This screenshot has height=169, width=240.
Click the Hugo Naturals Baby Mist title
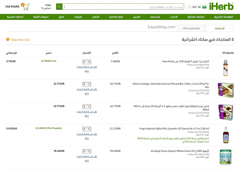click(x=174, y=128)
